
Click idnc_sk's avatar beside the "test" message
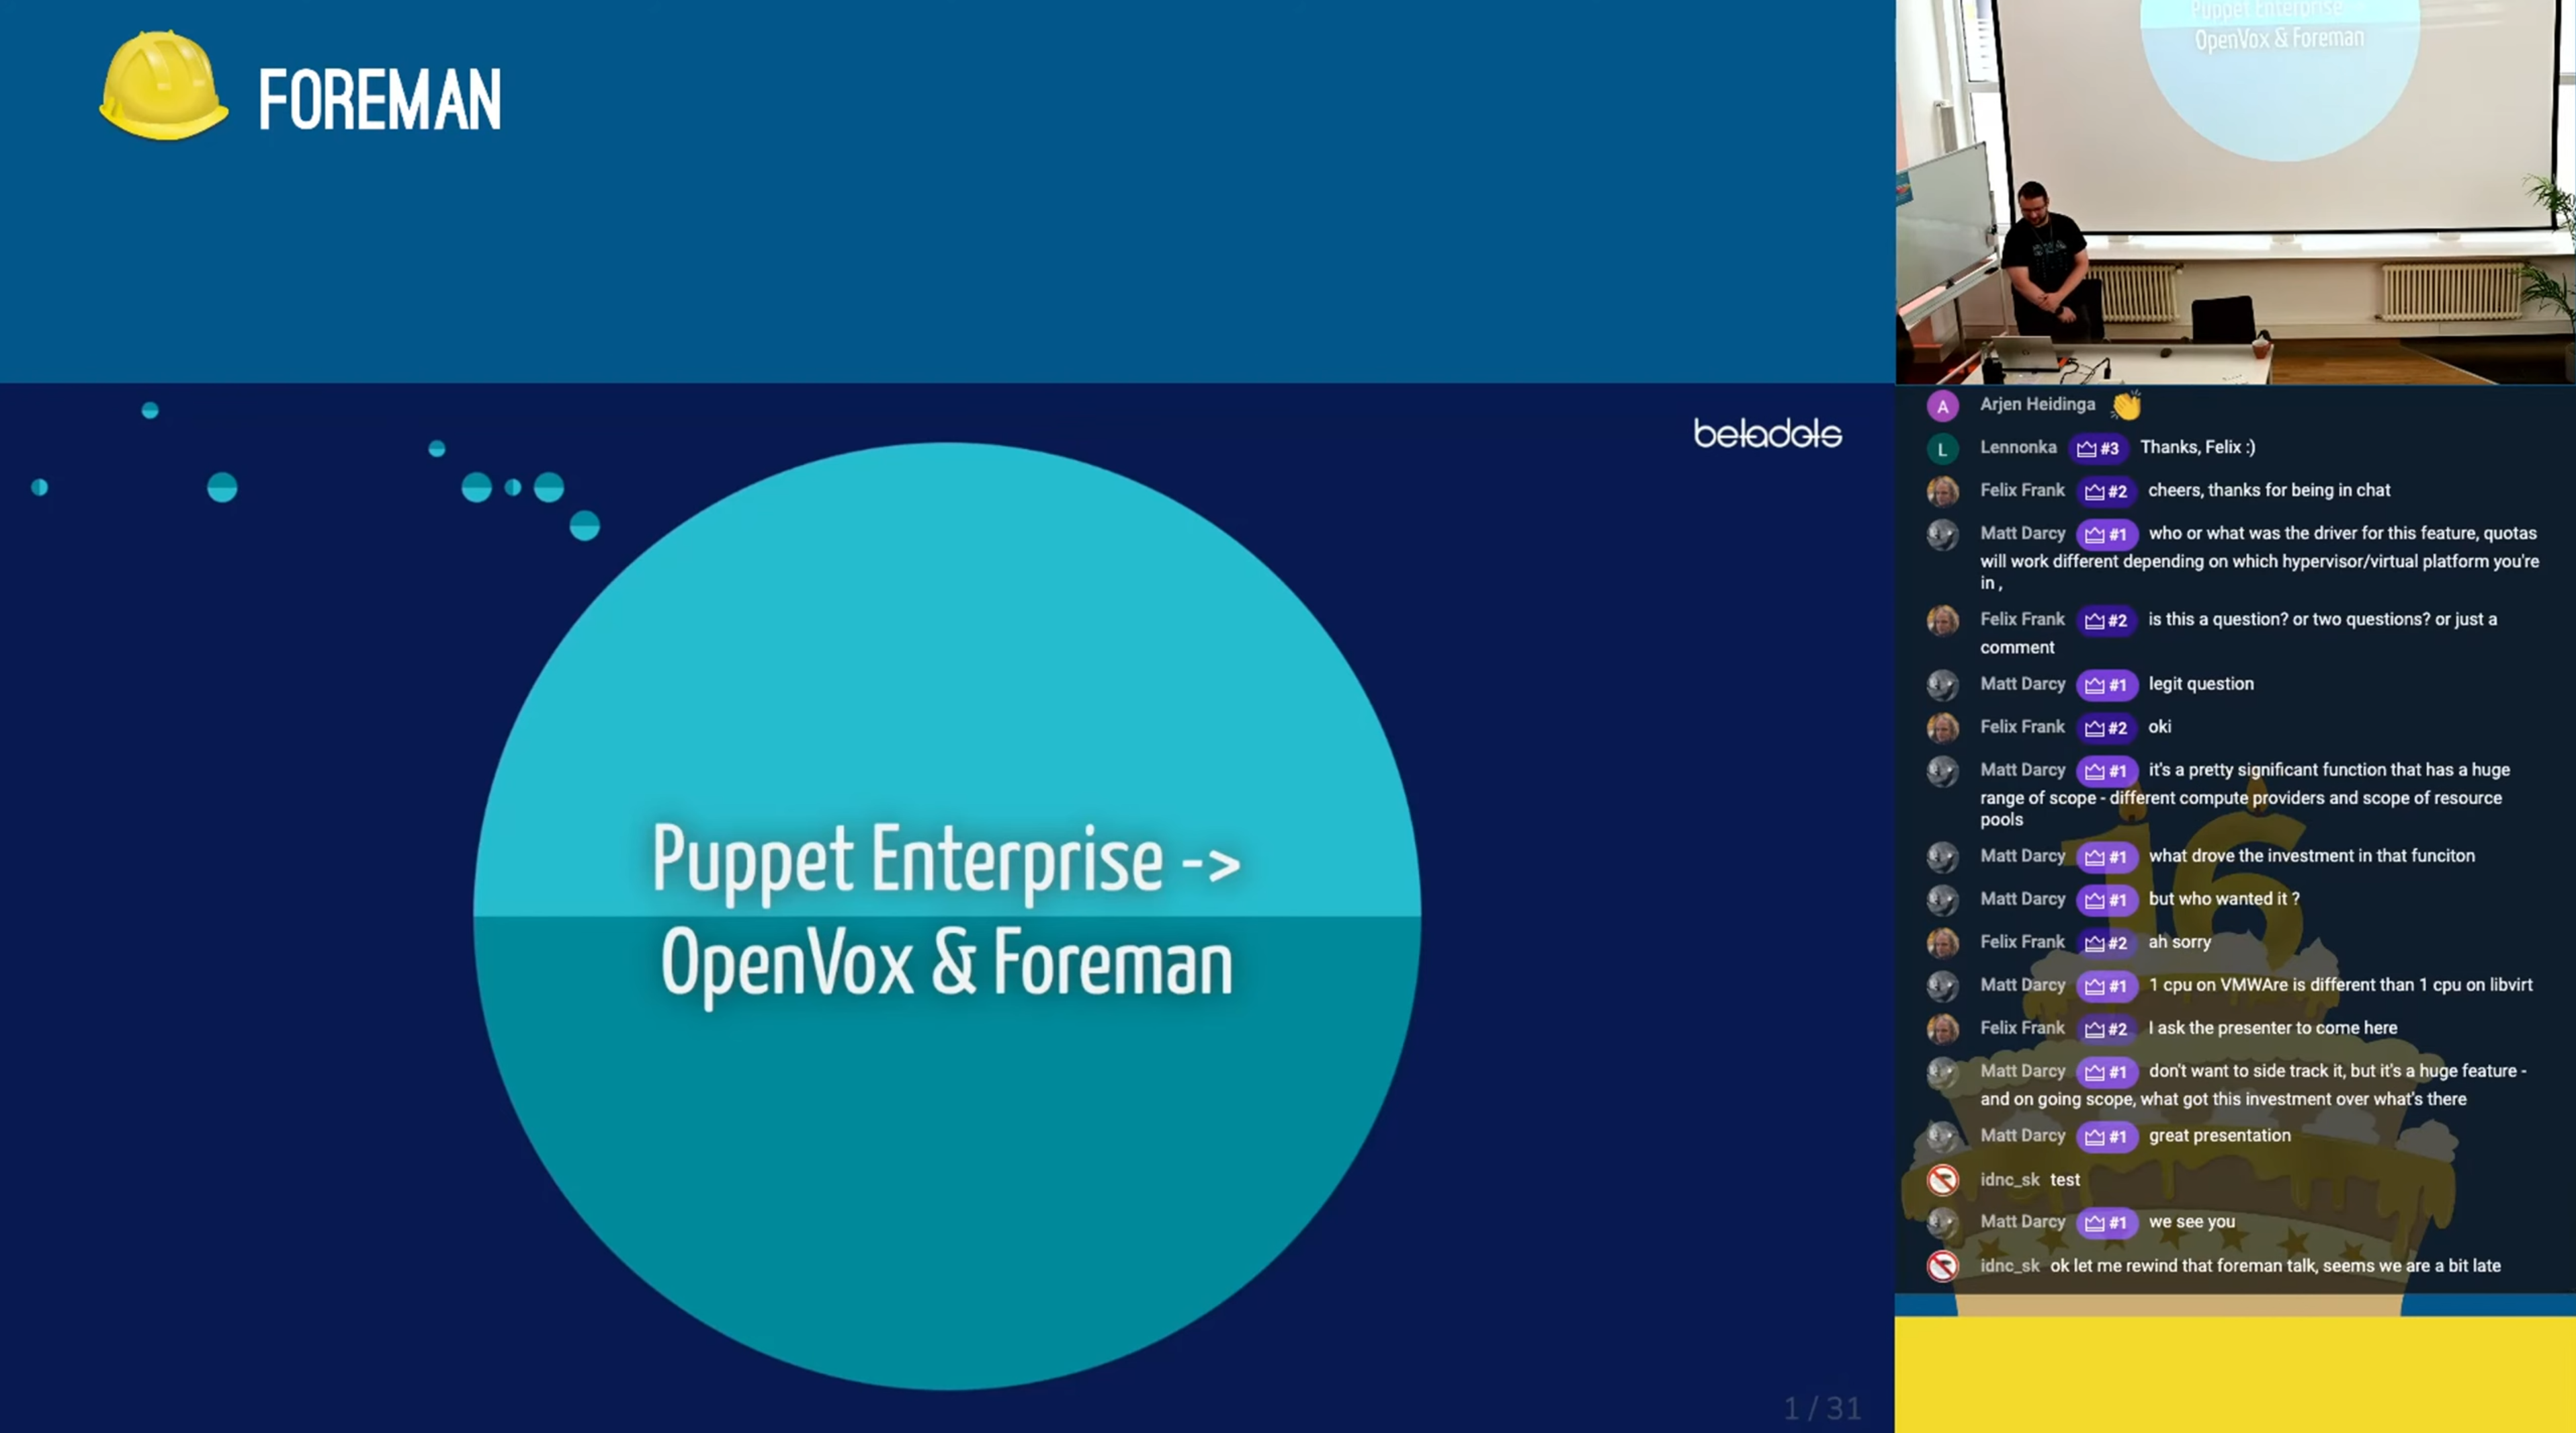(1942, 1181)
